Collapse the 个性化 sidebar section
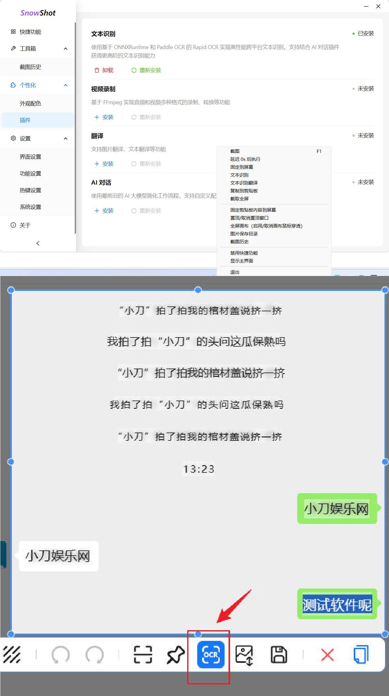 coord(65,85)
